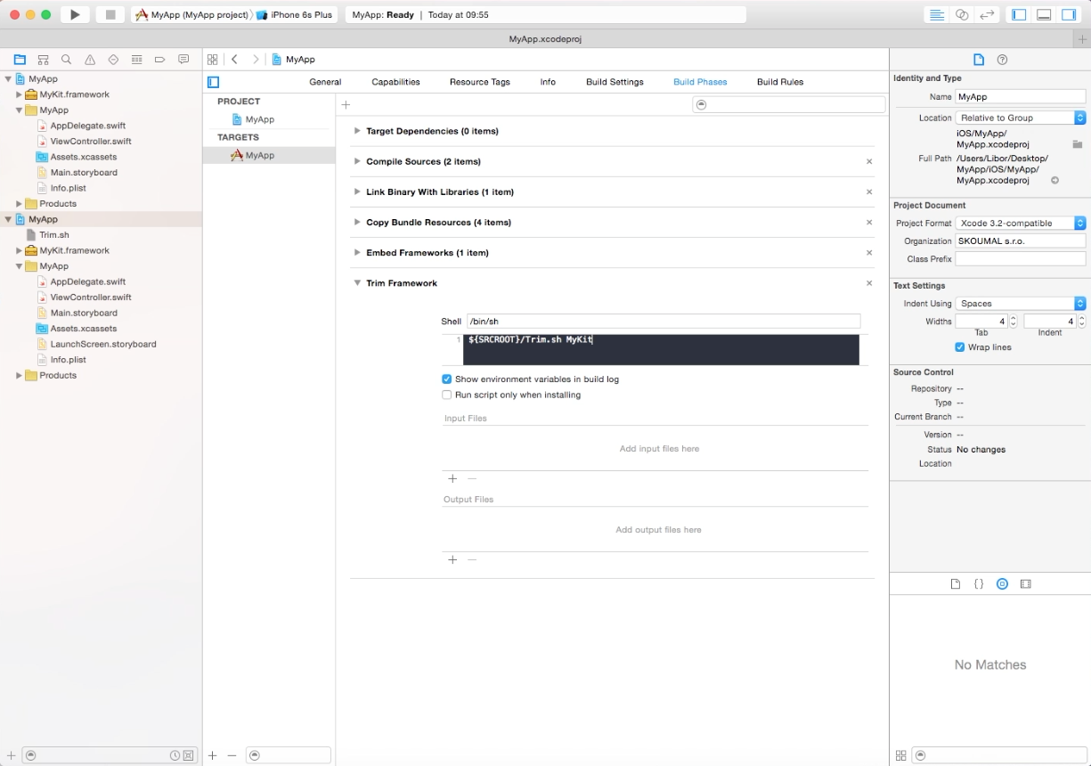The width and height of the screenshot is (1091, 766).
Task: Show the Assistant editor
Action: tap(962, 14)
